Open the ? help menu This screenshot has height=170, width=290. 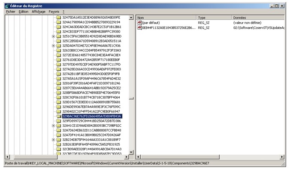[x=63, y=12]
